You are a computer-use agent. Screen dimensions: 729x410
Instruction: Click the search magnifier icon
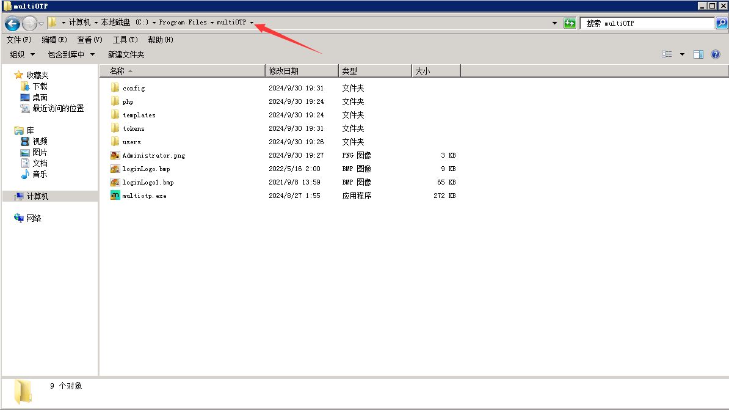pos(722,23)
